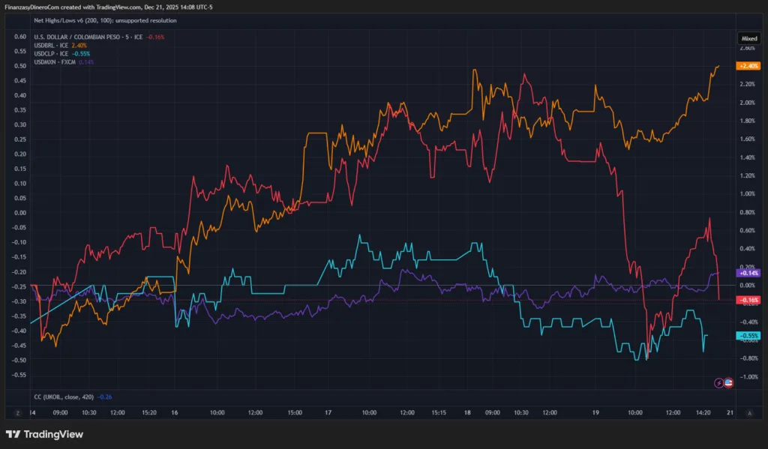Click the Z timezone button on the time axis
The height and width of the screenshot is (449, 768).
(16, 412)
